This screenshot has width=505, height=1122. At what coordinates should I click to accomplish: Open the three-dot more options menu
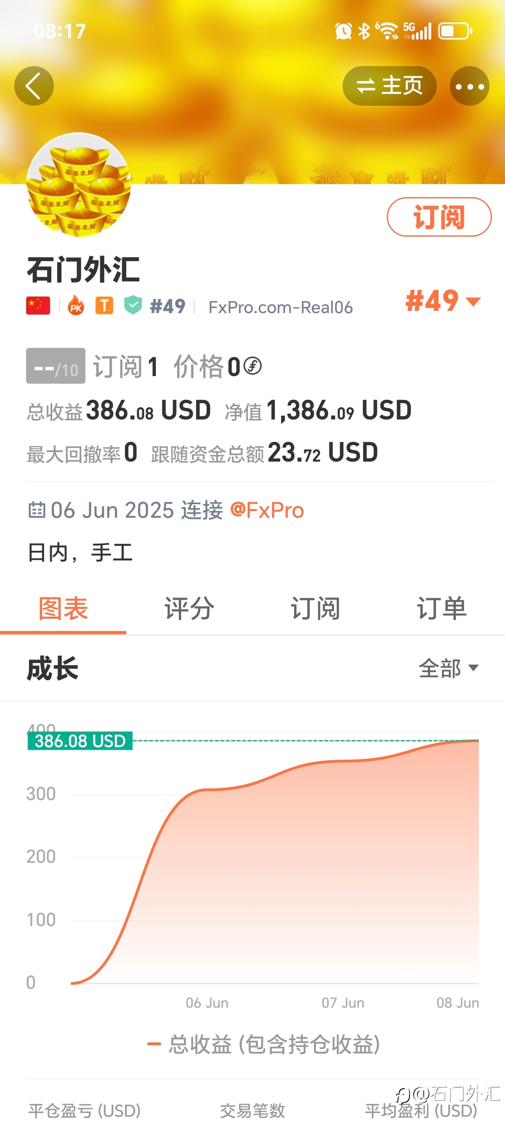[469, 86]
